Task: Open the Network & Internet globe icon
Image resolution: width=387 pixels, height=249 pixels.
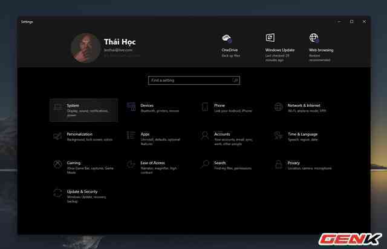Action: click(278, 107)
